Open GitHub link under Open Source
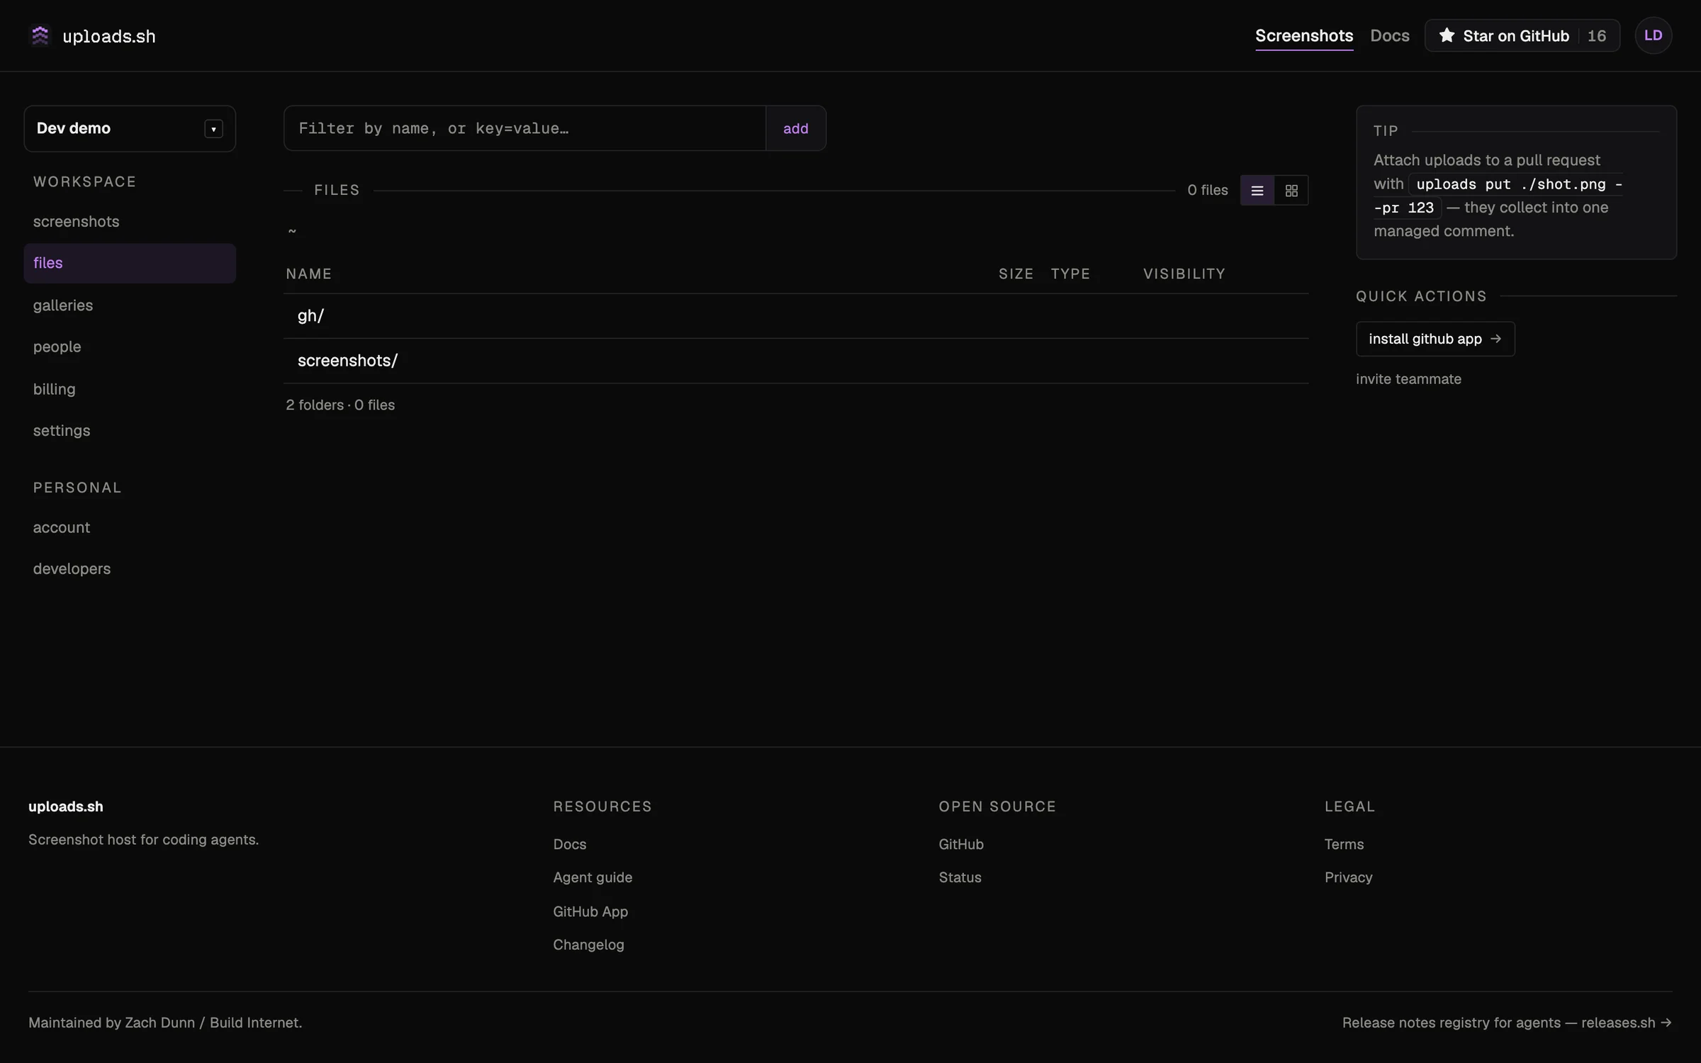Screen dimensions: 1701x1063 tap(961, 844)
